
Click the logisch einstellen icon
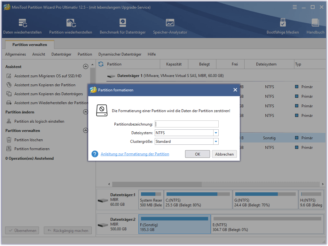pos(9,121)
